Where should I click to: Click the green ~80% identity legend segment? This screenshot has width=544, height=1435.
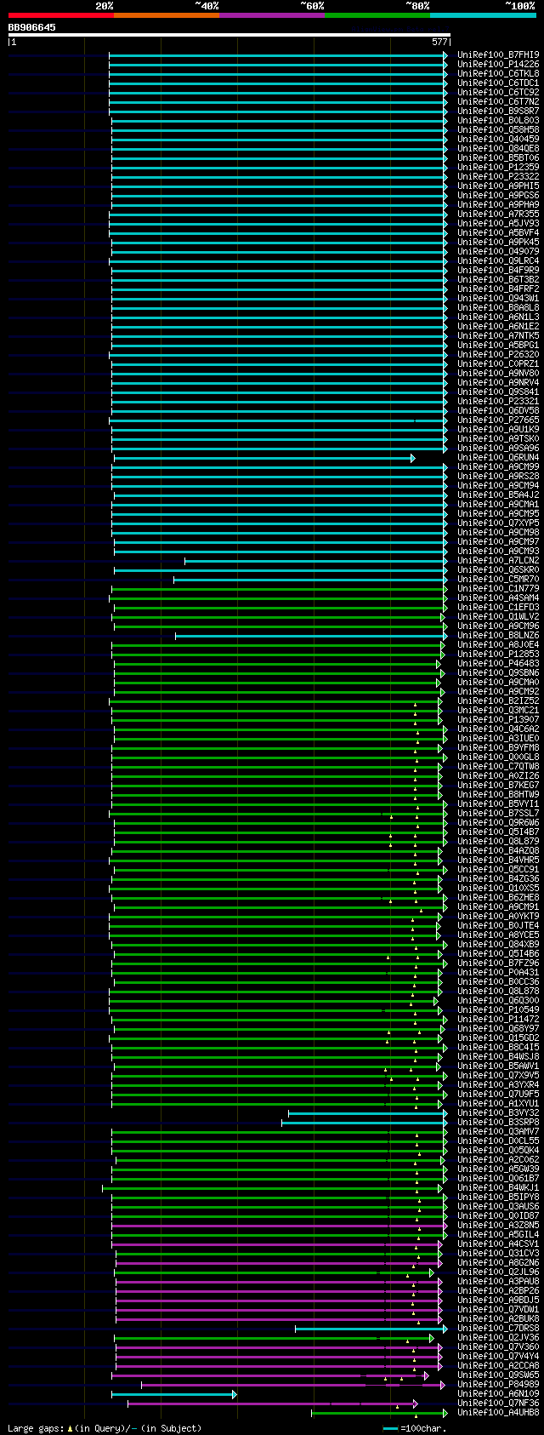[x=377, y=15]
